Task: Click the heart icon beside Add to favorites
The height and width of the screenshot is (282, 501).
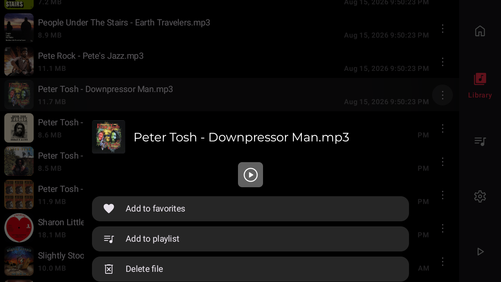Action: coord(109,209)
